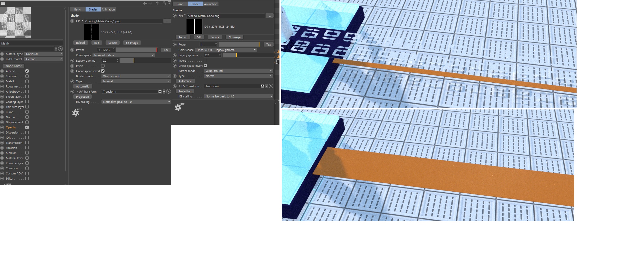Toggle the lock icon in the editor header
The height and width of the screenshot is (266, 624).
tap(164, 3)
